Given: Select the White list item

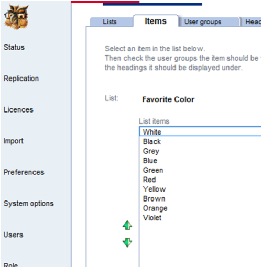Looking at the screenshot, I should pyautogui.click(x=200, y=132).
